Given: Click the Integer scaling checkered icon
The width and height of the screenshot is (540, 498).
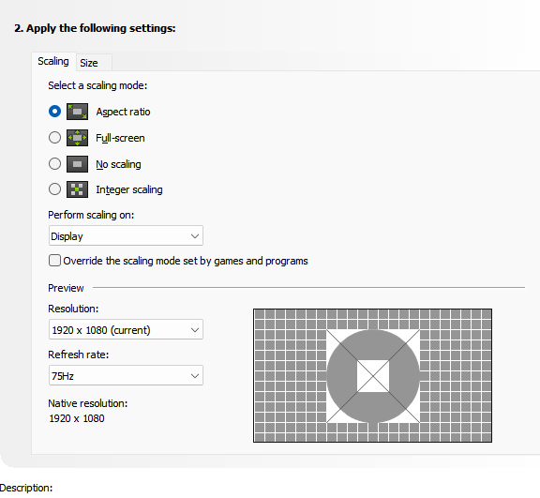Looking at the screenshot, I should (77, 189).
